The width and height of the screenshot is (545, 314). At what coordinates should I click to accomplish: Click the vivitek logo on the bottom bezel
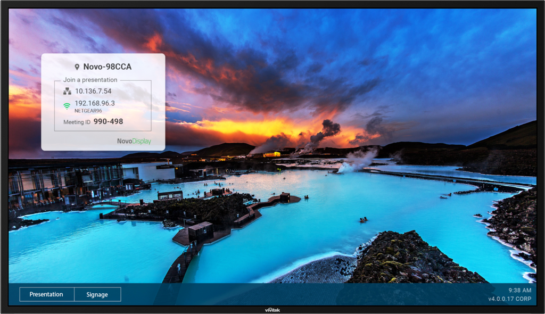272,310
